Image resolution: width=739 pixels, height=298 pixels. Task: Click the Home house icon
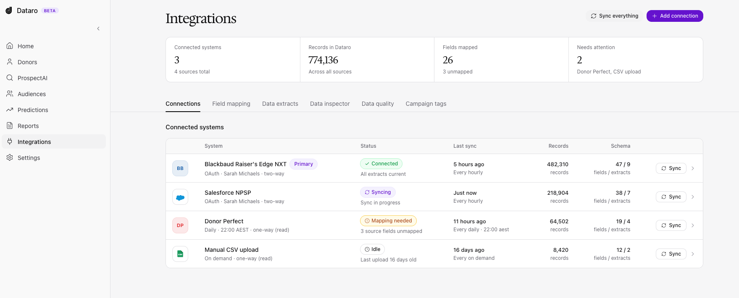pos(10,46)
